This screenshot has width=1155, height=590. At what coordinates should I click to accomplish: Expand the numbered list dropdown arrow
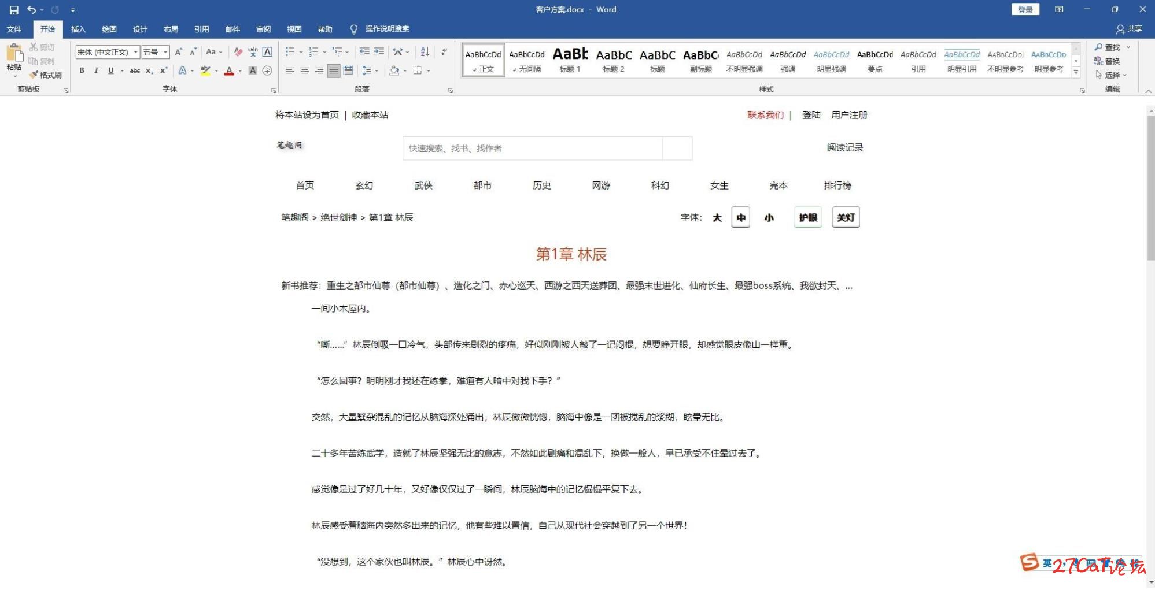[324, 52]
